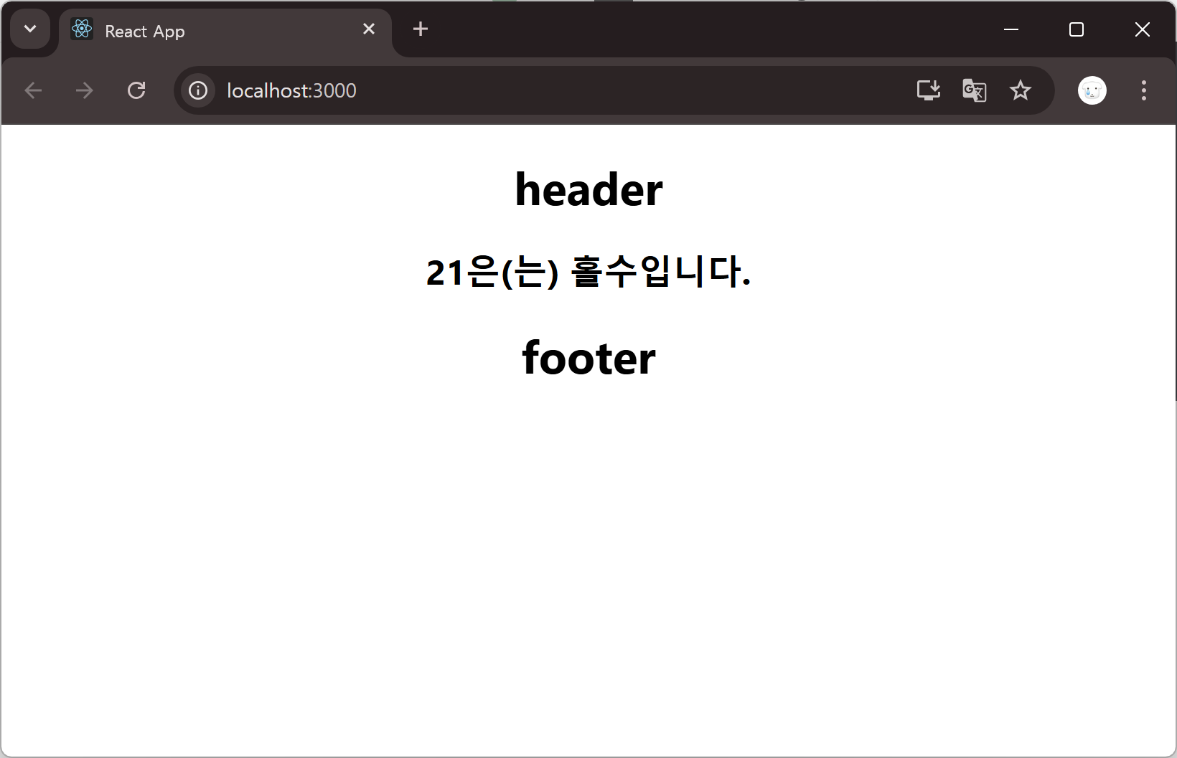Viewport: 1177px width, 758px height.
Task: Bookmark this page with star icon
Action: [x=1020, y=90]
